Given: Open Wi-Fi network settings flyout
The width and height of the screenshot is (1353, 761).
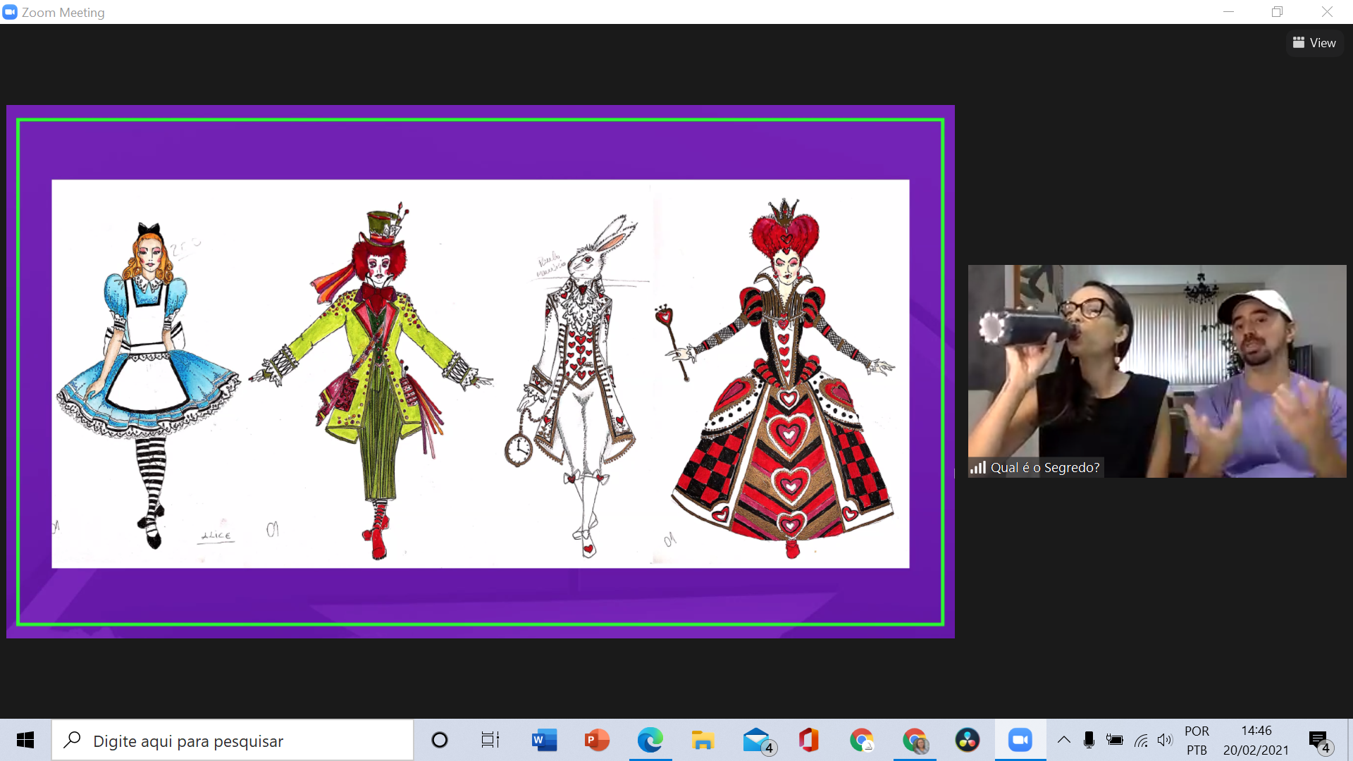Looking at the screenshot, I should coord(1141,740).
